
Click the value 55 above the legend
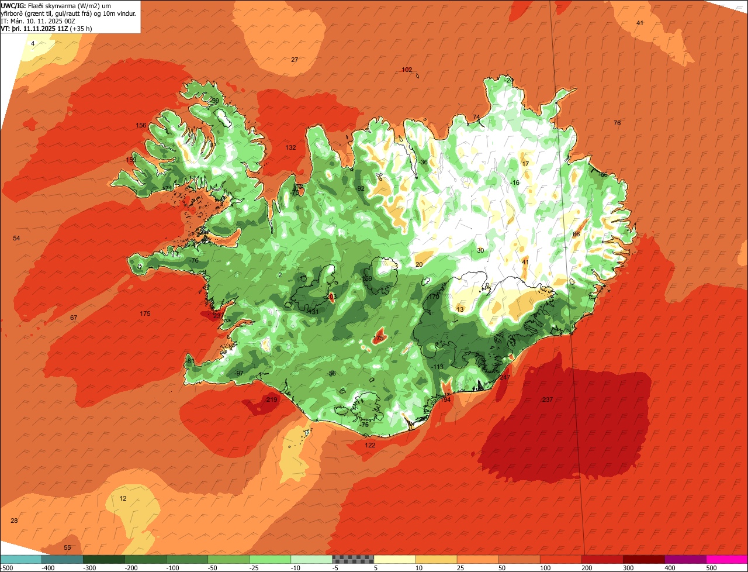67,547
